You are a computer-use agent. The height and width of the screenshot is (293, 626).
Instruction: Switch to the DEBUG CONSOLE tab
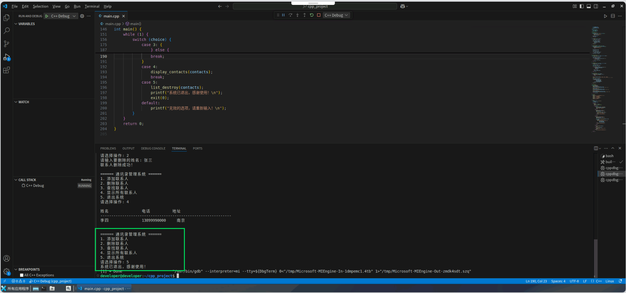pyautogui.click(x=153, y=148)
